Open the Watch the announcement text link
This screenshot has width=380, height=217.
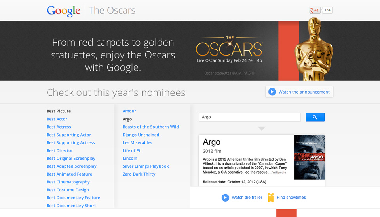[304, 92]
